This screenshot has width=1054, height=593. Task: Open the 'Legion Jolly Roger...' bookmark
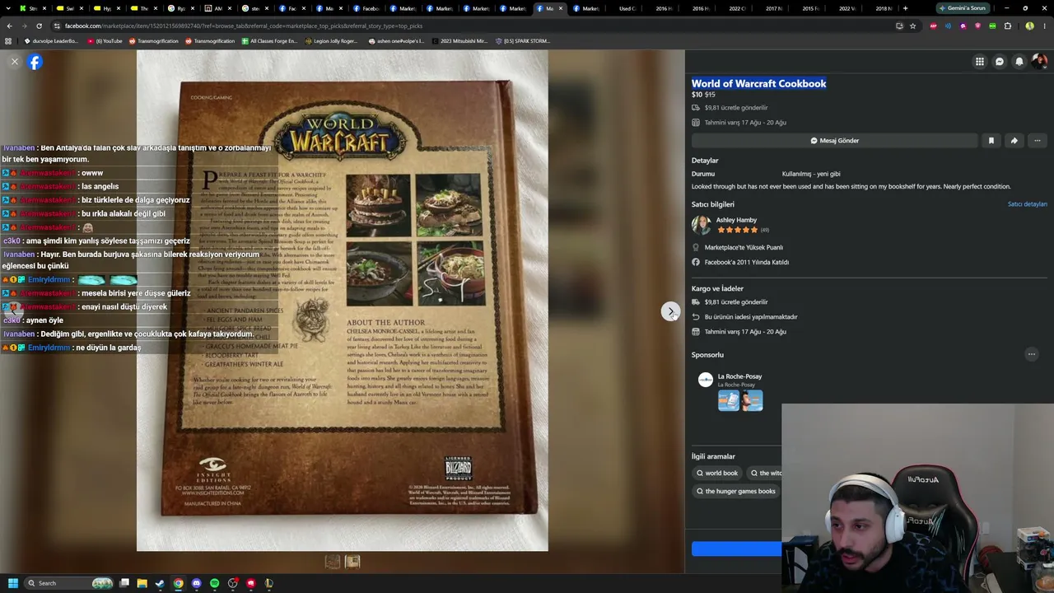click(x=332, y=40)
